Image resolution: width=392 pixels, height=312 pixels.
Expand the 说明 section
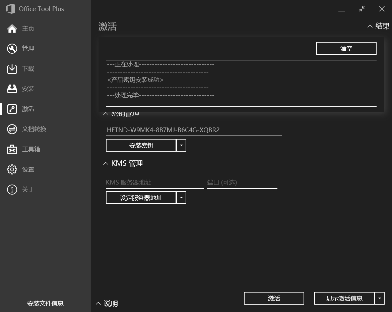click(107, 304)
